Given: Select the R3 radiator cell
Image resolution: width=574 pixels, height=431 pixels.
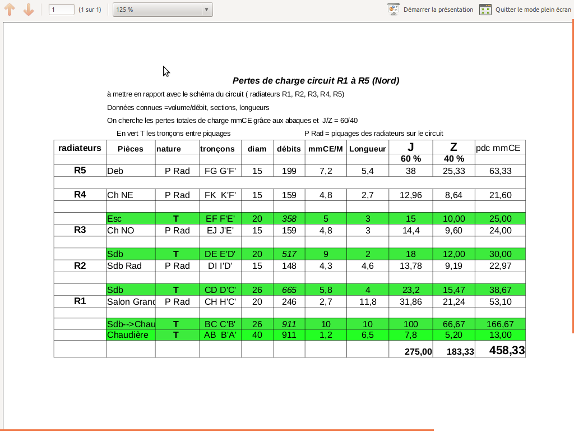Looking at the screenshot, I should coord(80,230).
